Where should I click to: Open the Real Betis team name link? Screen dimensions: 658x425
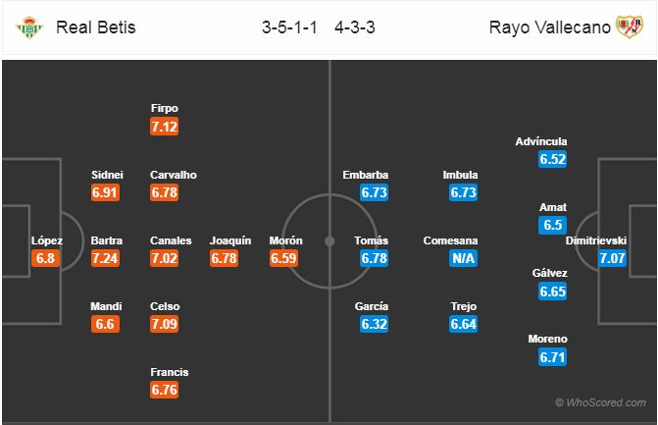[x=96, y=27]
